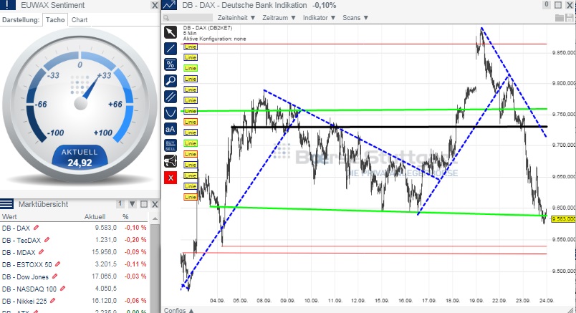Image resolution: width=576 pixels, height=313 pixels.
Task: Select the DB - TecDAX row name
Action: pos(21,240)
